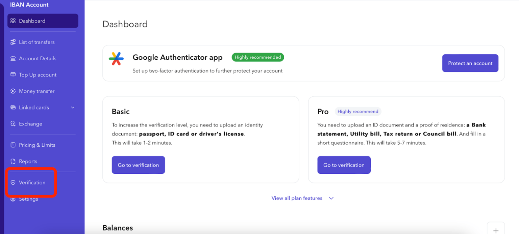Click the List of transfers icon
This screenshot has height=234, width=519.
click(x=13, y=42)
